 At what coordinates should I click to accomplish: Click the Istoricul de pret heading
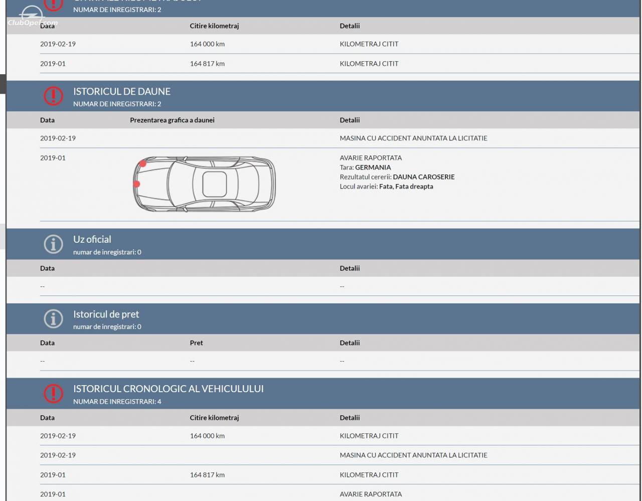coord(106,314)
